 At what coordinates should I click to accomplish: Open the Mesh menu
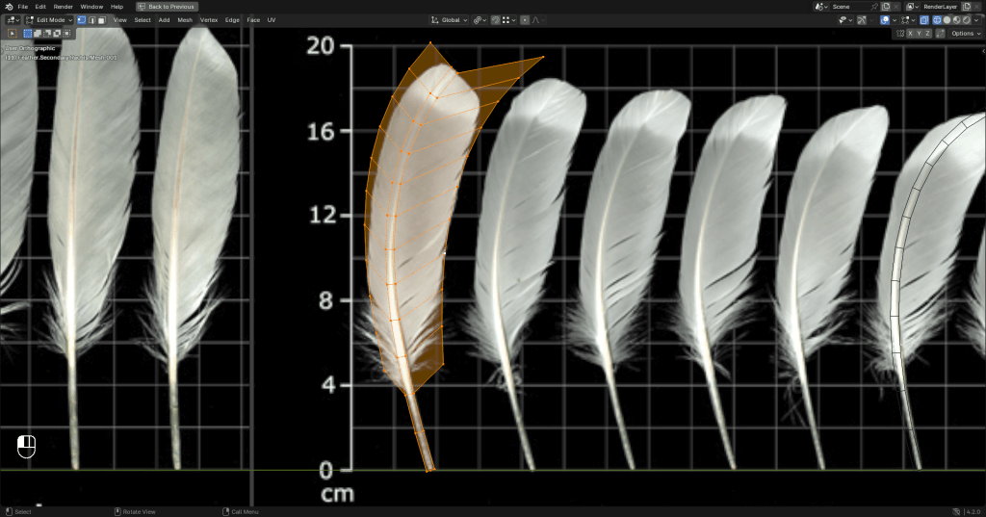pos(185,19)
